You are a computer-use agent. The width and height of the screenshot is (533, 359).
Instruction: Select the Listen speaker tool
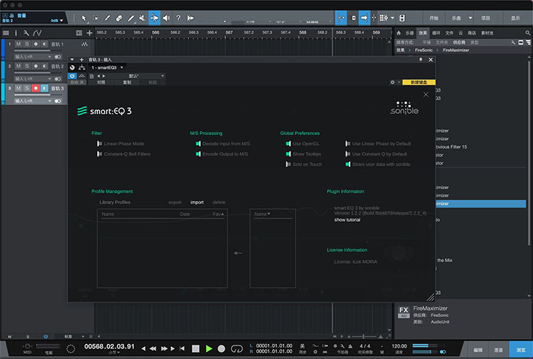(x=166, y=18)
